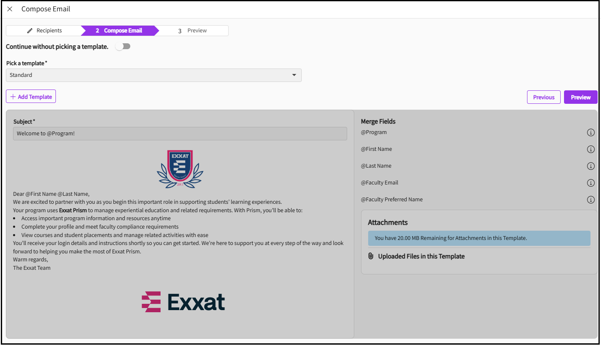601x345 pixels.
Task: Switch to the Compose Email step
Action: tap(119, 31)
